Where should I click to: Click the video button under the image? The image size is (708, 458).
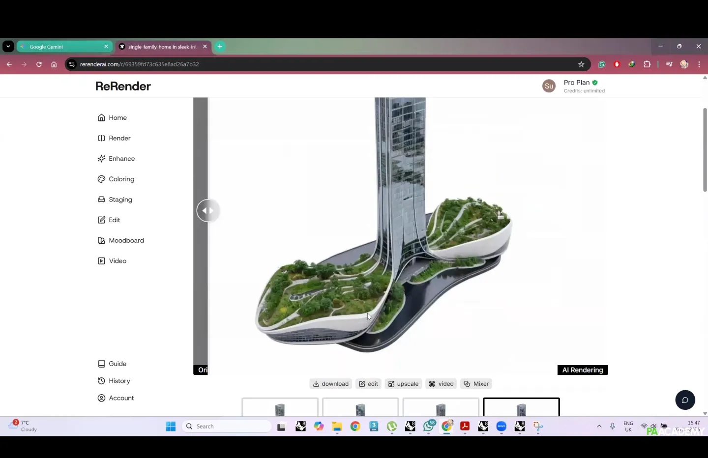click(x=441, y=384)
